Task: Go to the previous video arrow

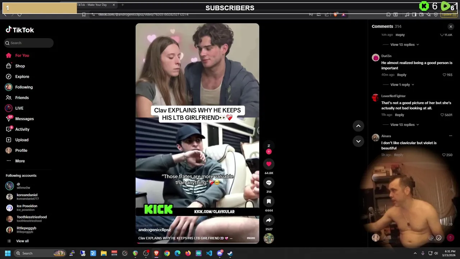Action: point(358,126)
